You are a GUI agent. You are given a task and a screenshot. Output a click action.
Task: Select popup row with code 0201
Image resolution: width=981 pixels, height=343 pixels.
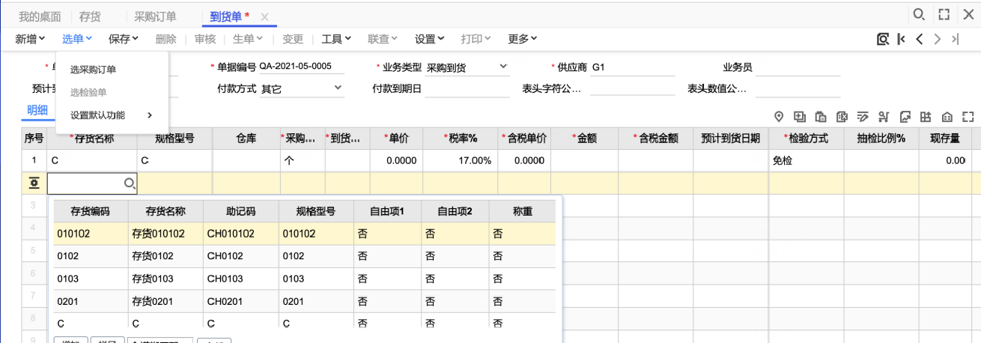[x=306, y=301]
